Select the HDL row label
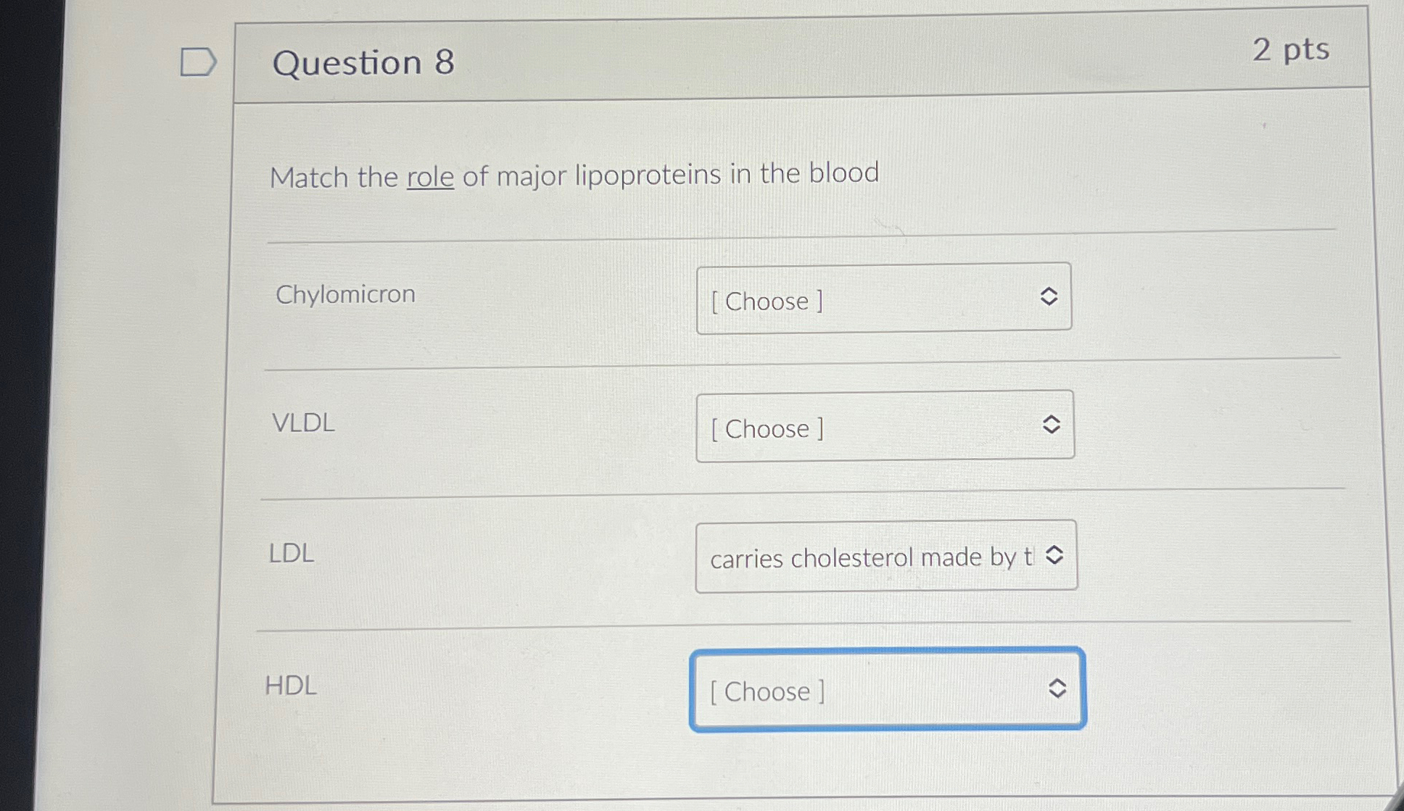 point(291,686)
